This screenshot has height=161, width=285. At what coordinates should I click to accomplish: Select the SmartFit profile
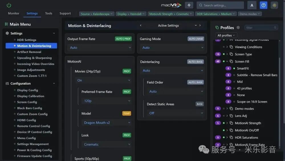(x=243, y=68)
